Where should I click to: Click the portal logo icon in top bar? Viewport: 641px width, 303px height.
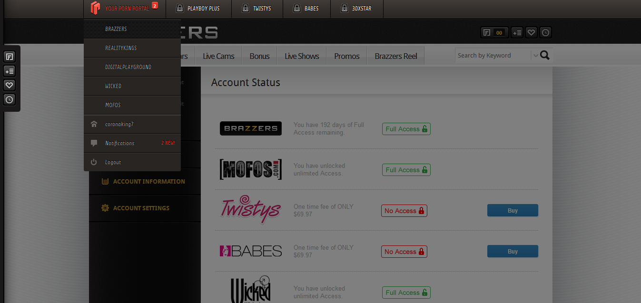pyautogui.click(x=95, y=8)
